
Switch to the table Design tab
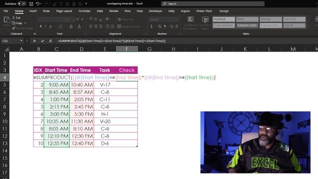pyautogui.click(x=224, y=11)
